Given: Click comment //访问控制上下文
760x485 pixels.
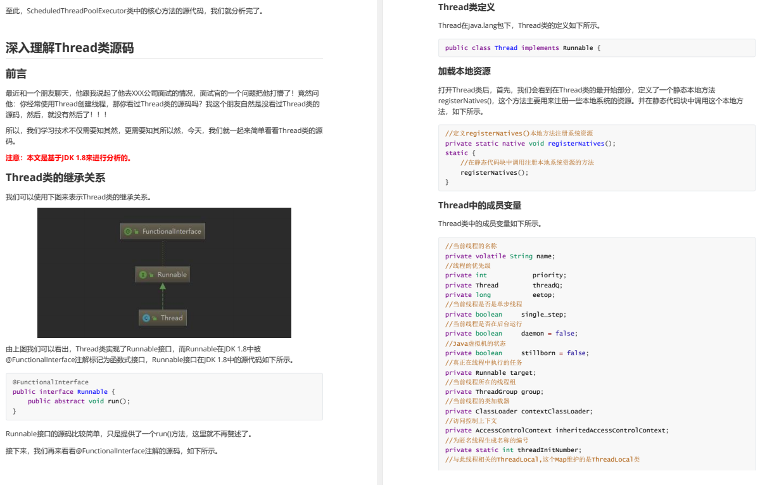Looking at the screenshot, I should (471, 420).
